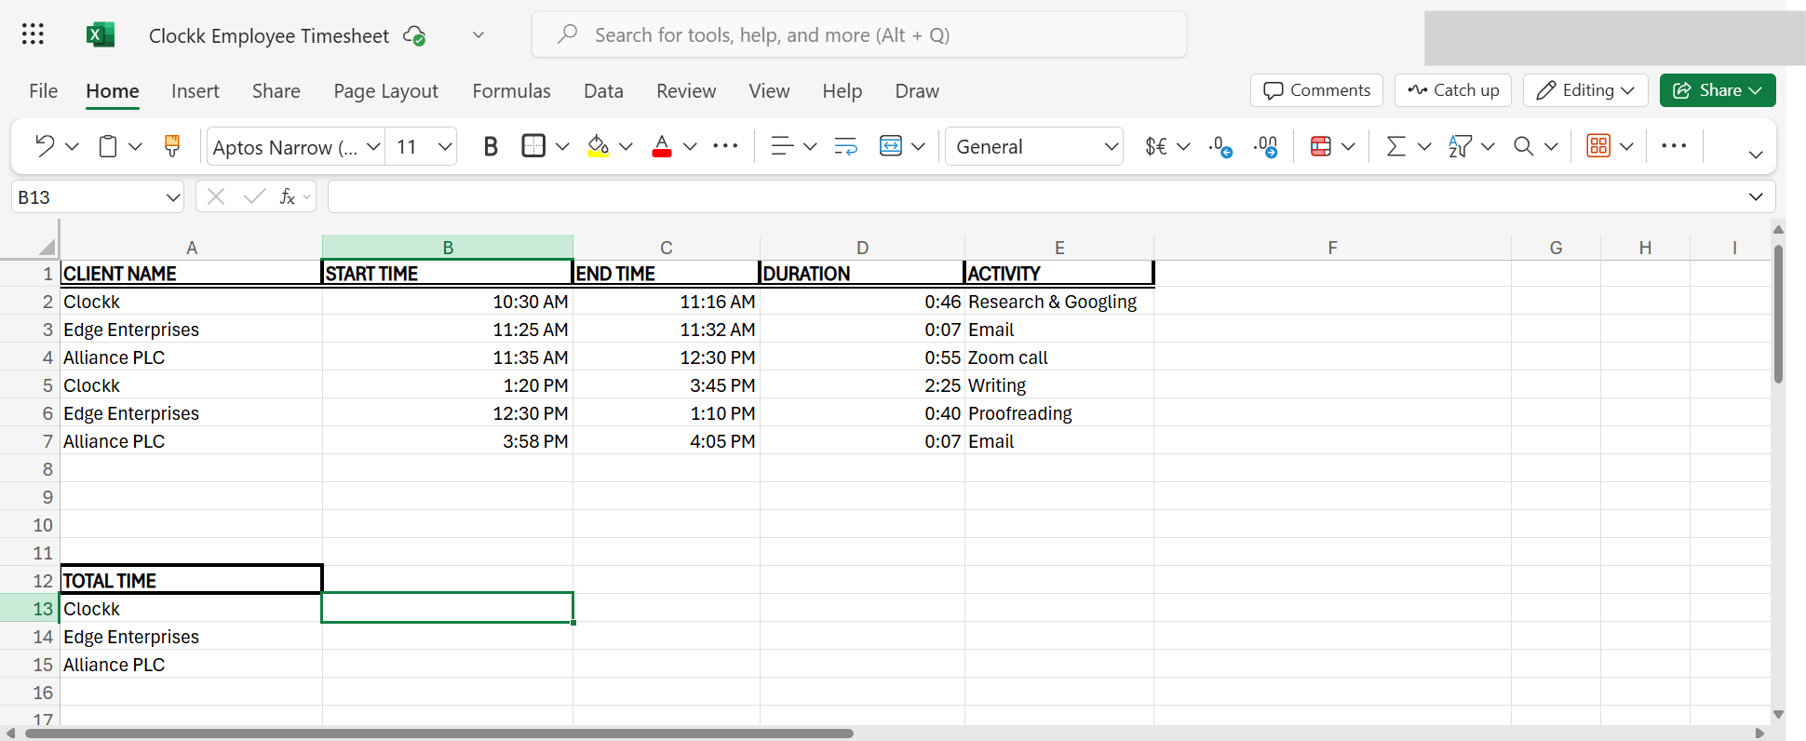Switch to the Insert tab
The image size is (1806, 741).
click(195, 91)
